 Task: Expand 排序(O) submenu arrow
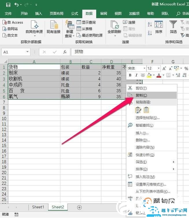[173, 169]
